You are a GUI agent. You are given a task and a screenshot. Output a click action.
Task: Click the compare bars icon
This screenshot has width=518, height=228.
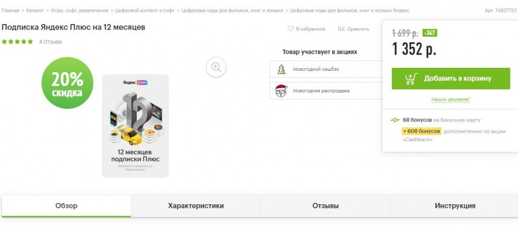pyautogui.click(x=341, y=29)
